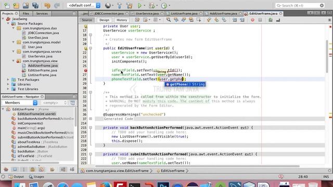333x187 pixels.
Task: Close the EditUserFrame.java tab
Action: tap(281, 14)
